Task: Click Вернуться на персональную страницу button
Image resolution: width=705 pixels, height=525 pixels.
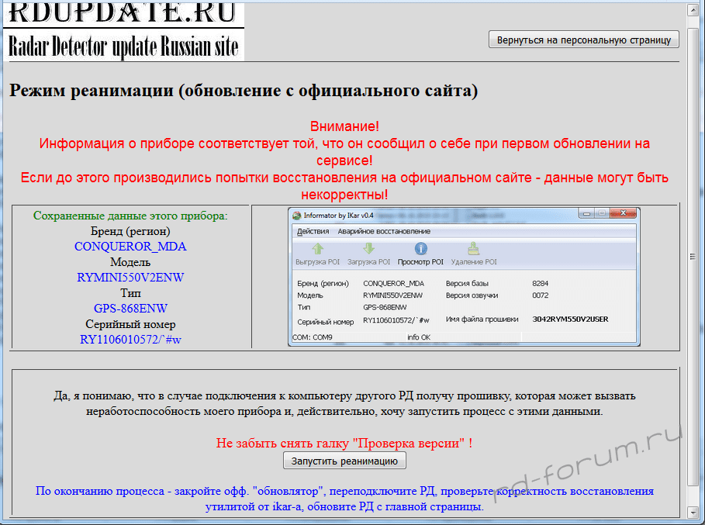Action: coord(583,40)
